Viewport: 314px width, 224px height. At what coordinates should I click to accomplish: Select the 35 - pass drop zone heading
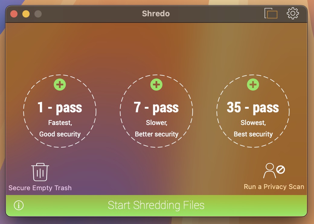(253, 107)
